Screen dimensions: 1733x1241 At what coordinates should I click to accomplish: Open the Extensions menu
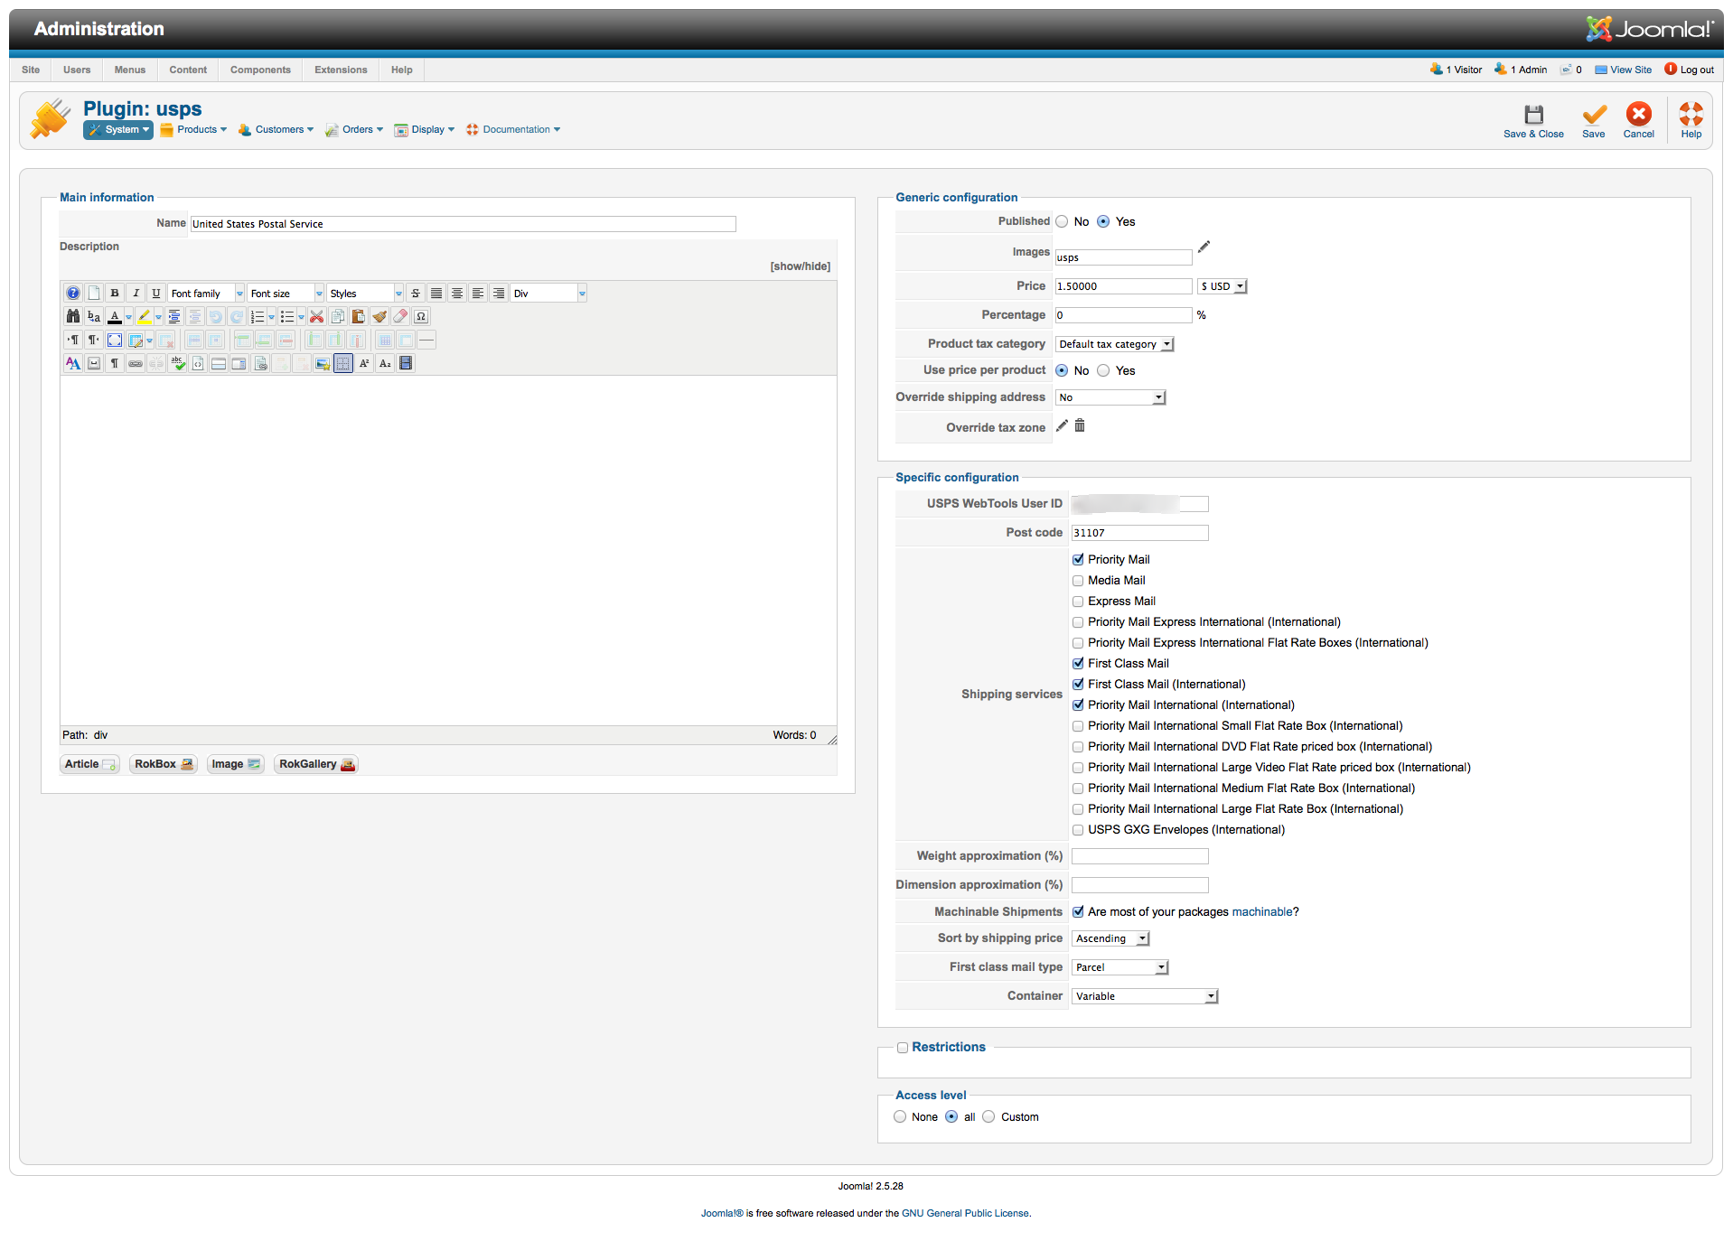[341, 70]
